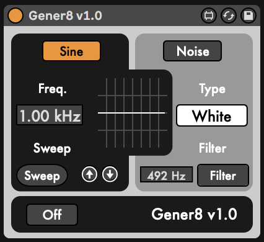Viewport: 264px width, 242px height.
Task: Click the show/hide device view icon
Action: (x=209, y=16)
